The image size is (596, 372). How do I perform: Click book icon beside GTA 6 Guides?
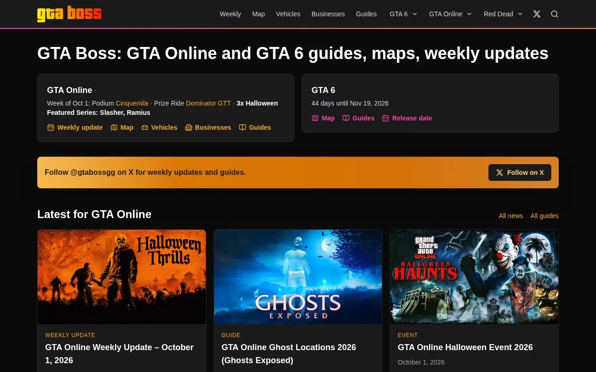[x=346, y=118]
